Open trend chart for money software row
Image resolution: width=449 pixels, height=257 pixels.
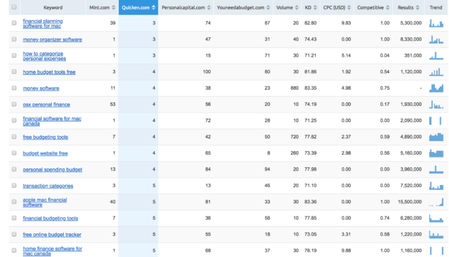[436, 88]
